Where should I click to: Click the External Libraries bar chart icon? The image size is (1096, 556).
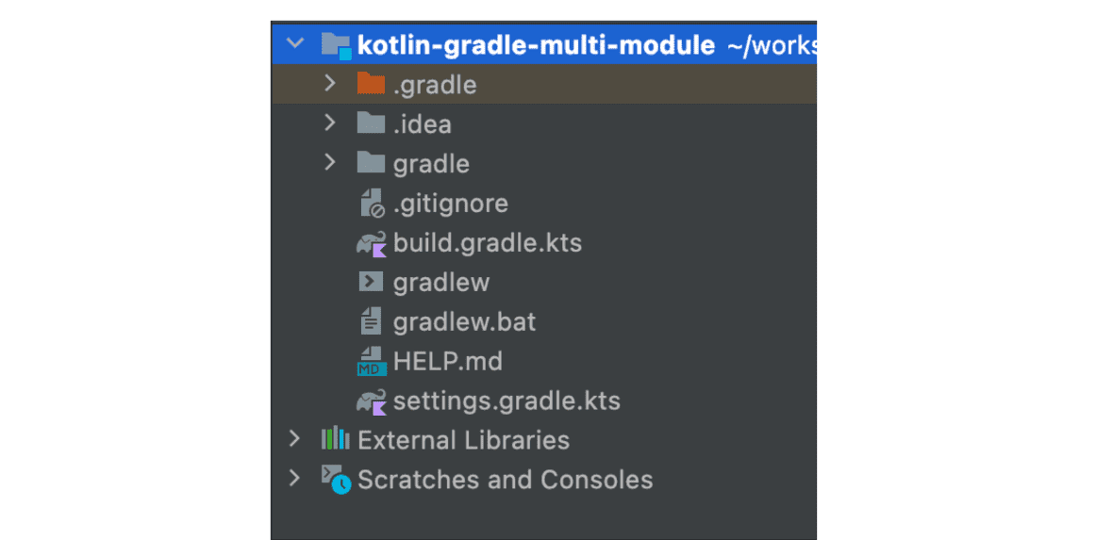[x=335, y=439]
